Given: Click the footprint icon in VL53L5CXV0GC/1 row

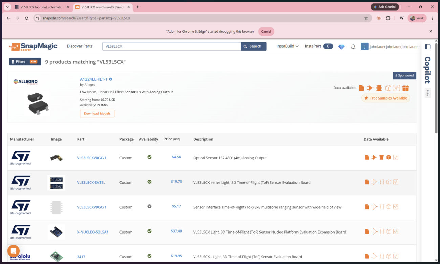Looking at the screenshot, I should pyautogui.click(x=382, y=157).
